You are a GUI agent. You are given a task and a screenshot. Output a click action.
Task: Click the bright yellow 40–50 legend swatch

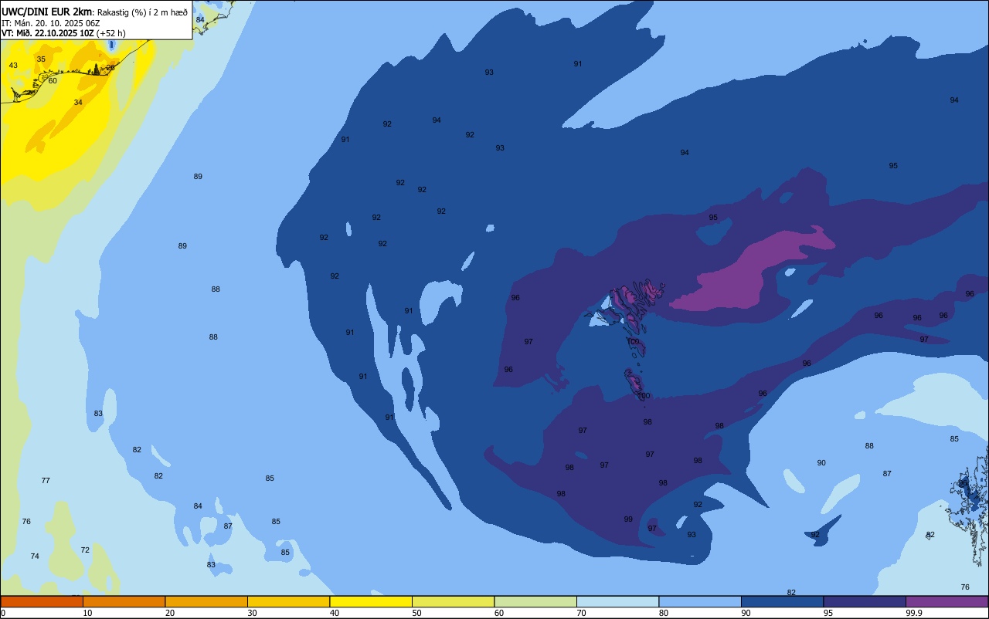pyautogui.click(x=371, y=601)
